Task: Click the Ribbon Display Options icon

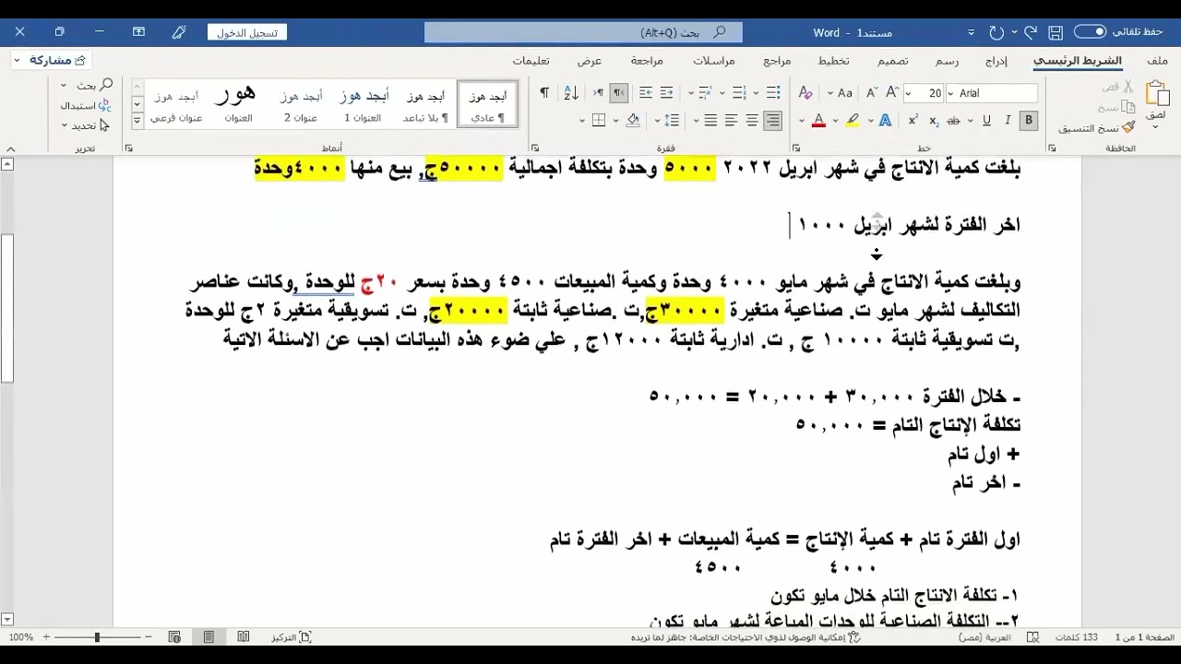Action: point(138,32)
